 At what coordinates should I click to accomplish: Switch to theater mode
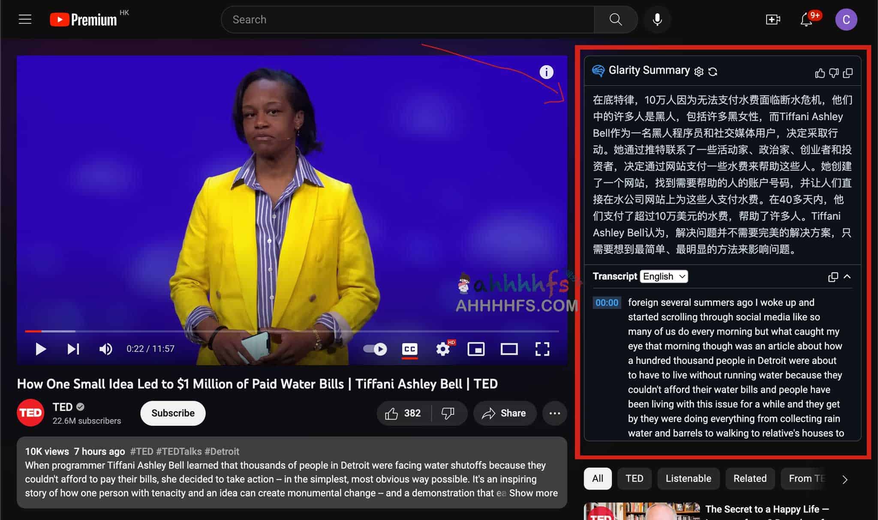[x=509, y=349]
